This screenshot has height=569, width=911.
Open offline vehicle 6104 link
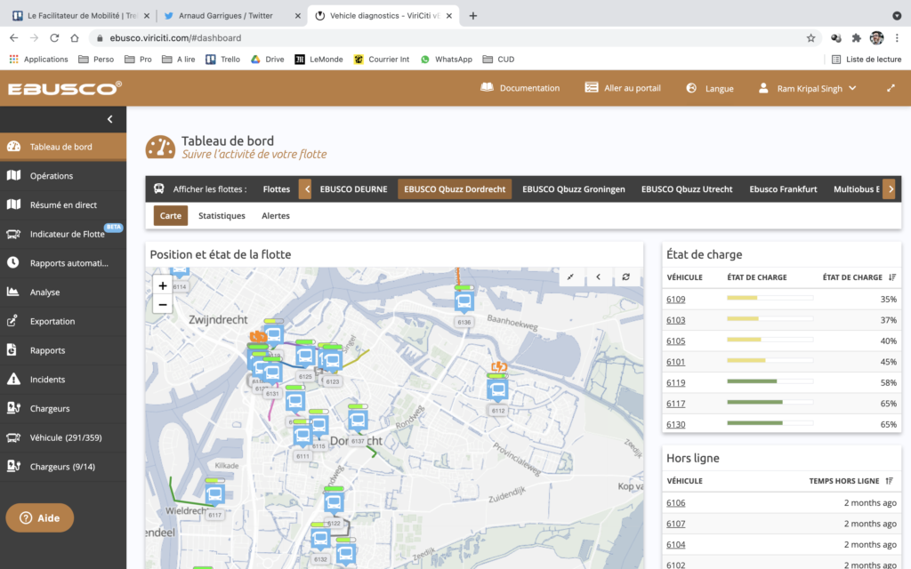click(676, 545)
